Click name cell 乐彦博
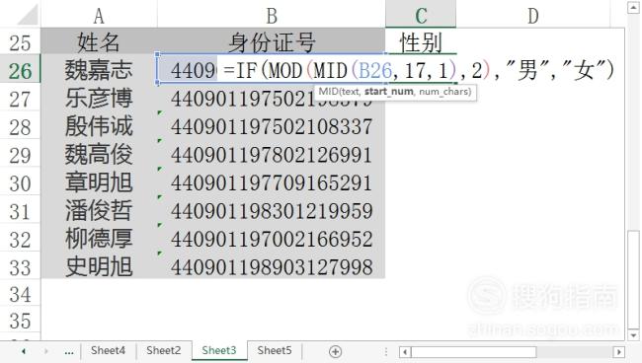The image size is (642, 363). click(99, 98)
